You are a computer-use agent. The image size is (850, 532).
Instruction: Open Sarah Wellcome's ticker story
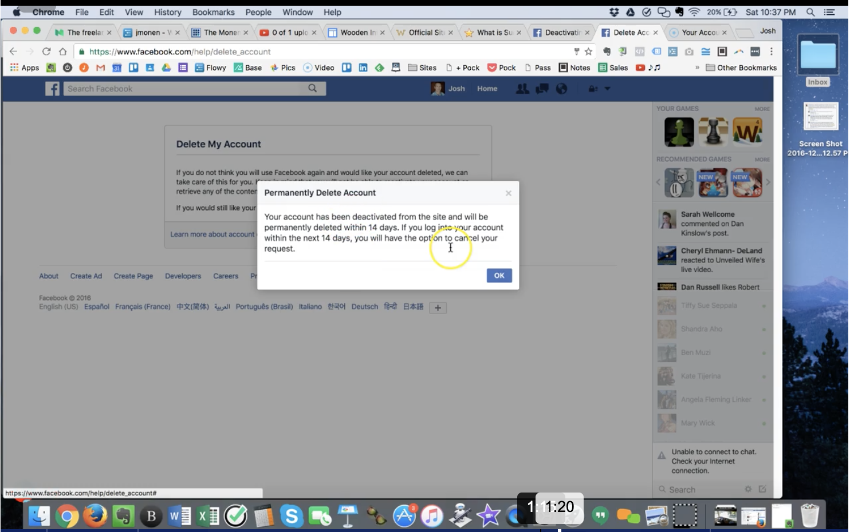[713, 223]
